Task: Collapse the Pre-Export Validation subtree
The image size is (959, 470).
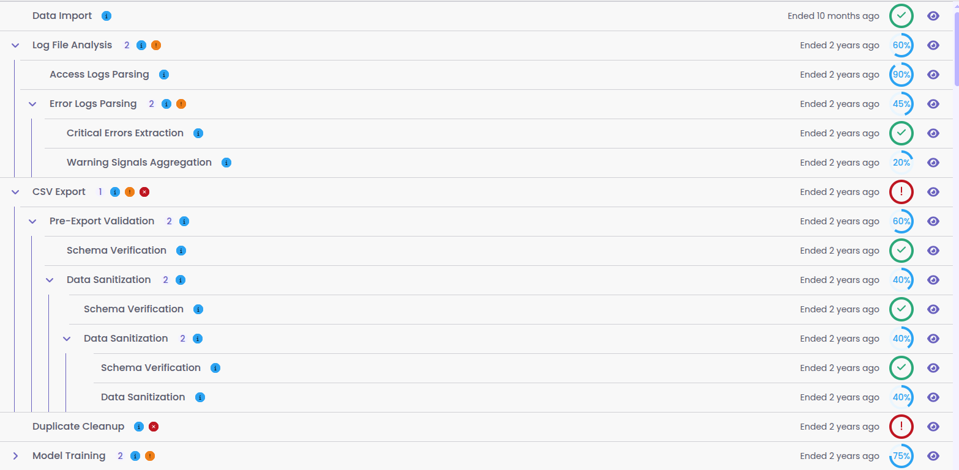Action: tap(33, 221)
